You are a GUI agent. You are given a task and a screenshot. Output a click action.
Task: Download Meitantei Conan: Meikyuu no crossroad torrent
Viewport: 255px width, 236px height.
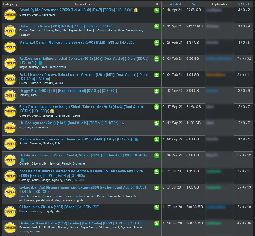click(157, 43)
